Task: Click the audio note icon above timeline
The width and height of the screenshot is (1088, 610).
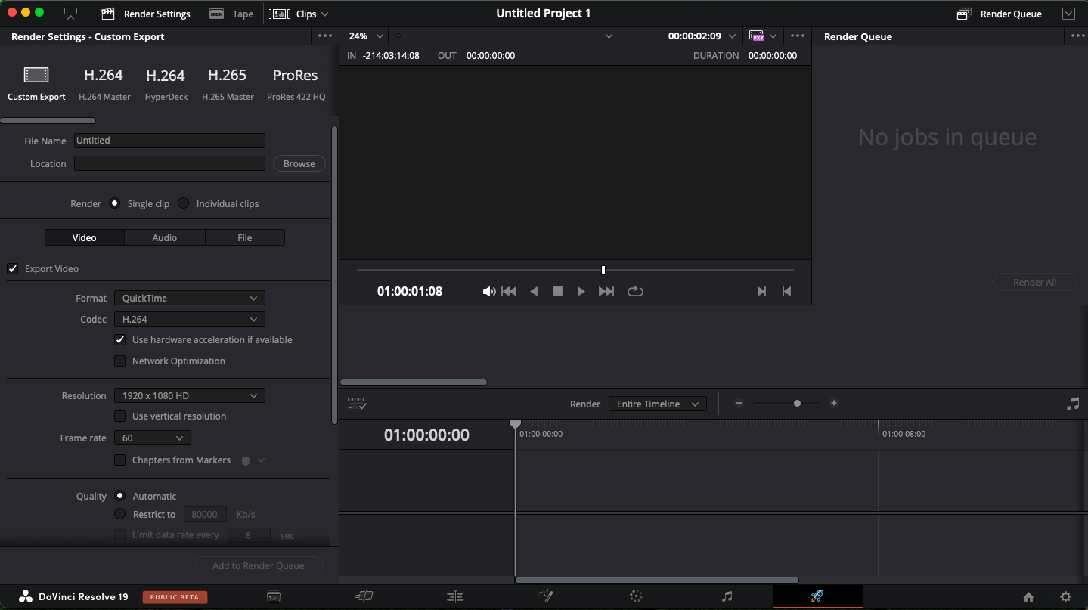Action: click(x=1073, y=404)
